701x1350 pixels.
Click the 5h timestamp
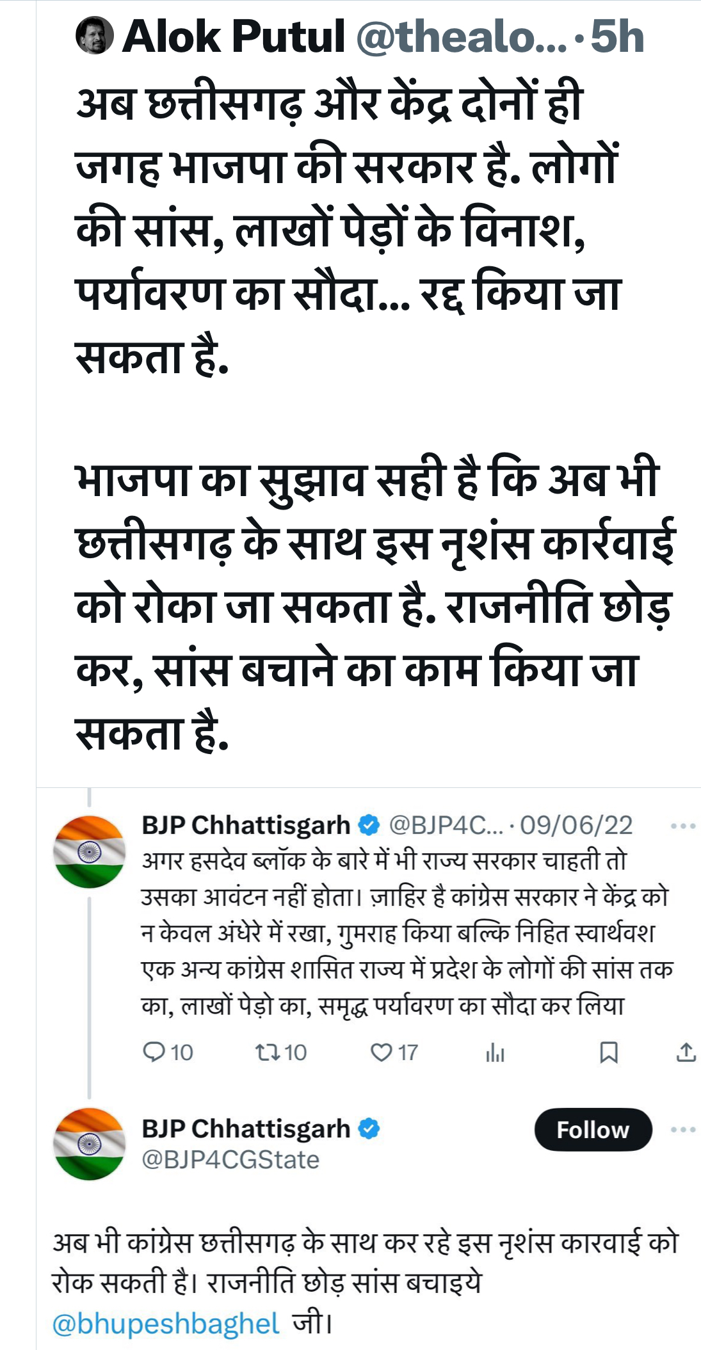(x=616, y=36)
